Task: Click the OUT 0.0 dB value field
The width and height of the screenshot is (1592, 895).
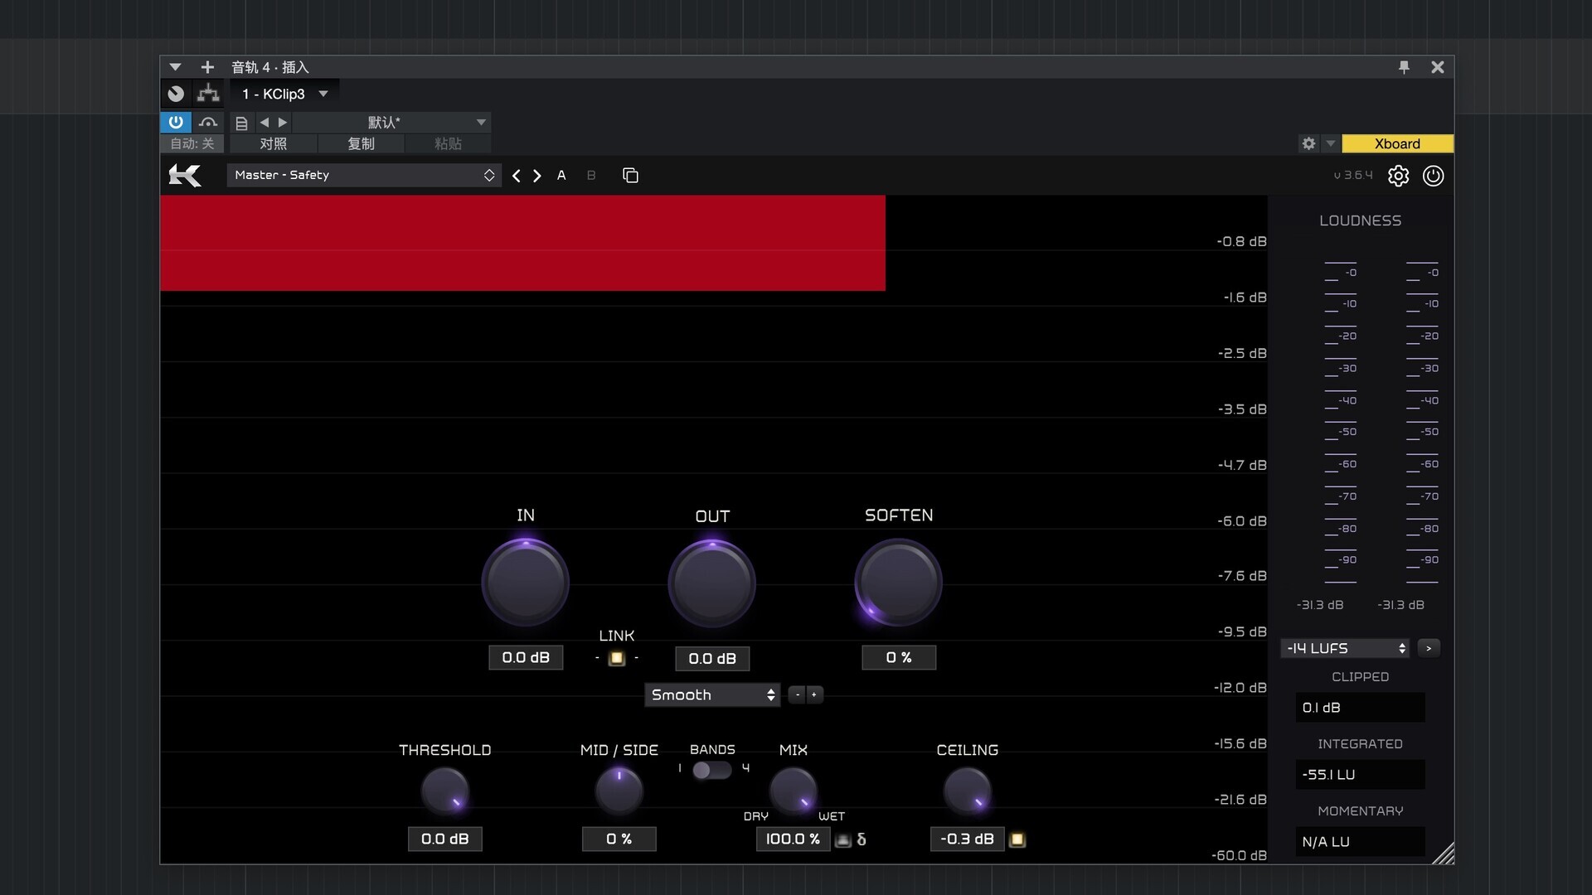Action: pos(712,659)
